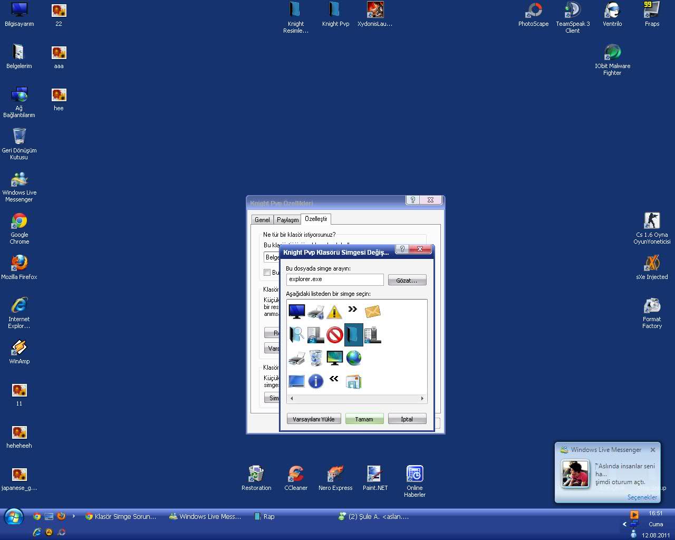The height and width of the screenshot is (540, 675).
Task: Expand hidden system tray icons arrow
Action: [625, 524]
